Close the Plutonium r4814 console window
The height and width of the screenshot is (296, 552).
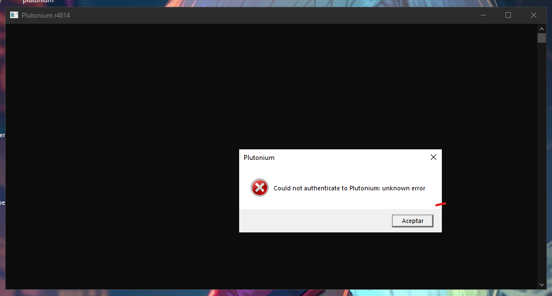(x=533, y=15)
